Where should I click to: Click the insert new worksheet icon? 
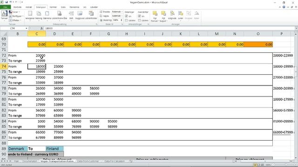[x=131, y=161]
